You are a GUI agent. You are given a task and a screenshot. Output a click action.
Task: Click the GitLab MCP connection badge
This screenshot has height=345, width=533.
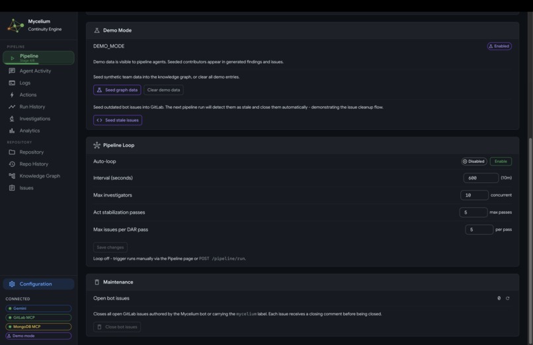[x=38, y=317]
